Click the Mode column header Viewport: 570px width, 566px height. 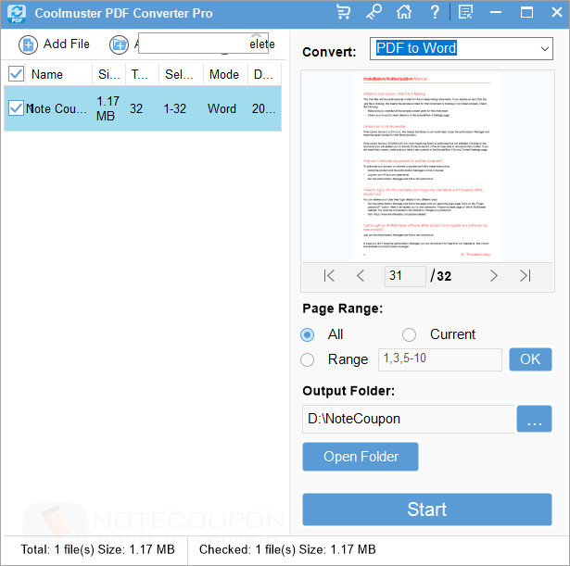[224, 74]
